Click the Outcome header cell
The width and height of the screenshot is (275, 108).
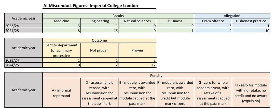99,40
